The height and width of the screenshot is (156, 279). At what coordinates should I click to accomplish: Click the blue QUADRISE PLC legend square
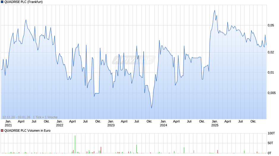2,2
